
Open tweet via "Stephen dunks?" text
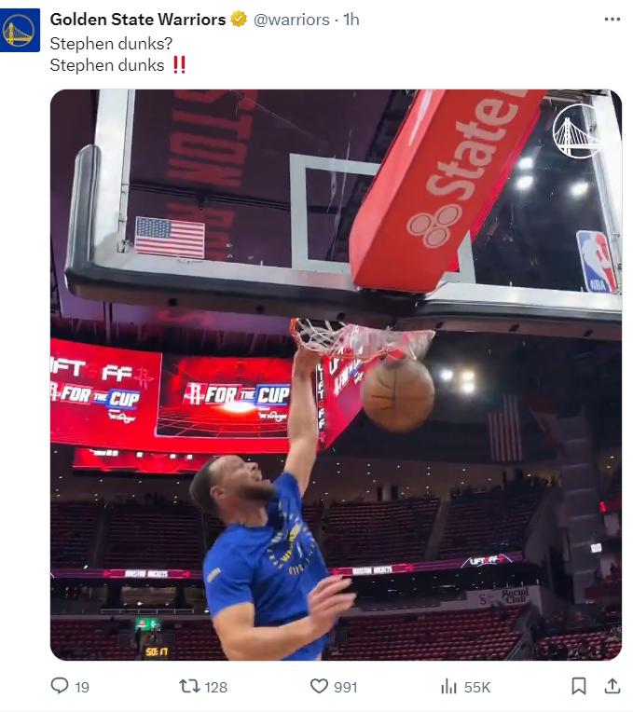(x=111, y=44)
